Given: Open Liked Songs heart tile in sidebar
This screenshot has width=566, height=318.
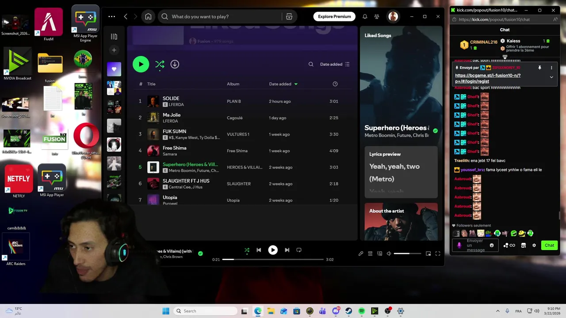Looking at the screenshot, I should pyautogui.click(x=114, y=69).
